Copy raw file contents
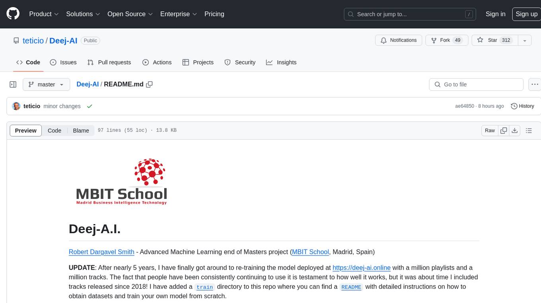 (504, 130)
